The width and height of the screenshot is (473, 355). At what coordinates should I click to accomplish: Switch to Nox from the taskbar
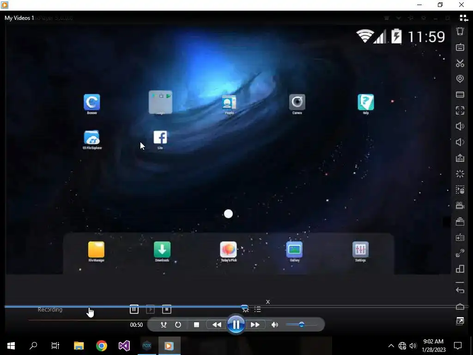pos(146,346)
